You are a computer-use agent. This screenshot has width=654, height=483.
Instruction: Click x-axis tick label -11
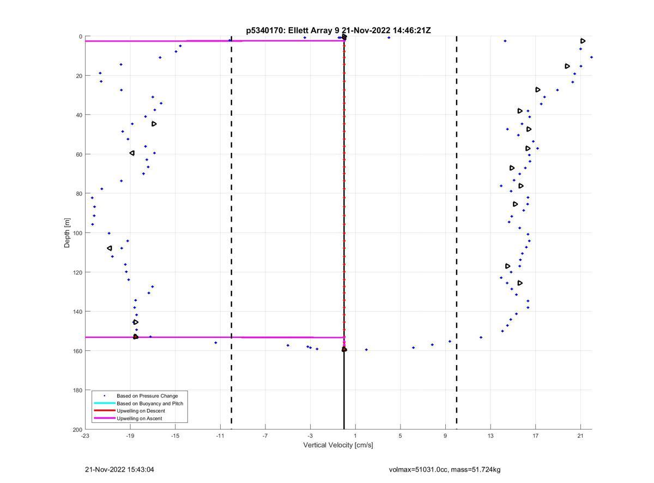[x=220, y=436]
